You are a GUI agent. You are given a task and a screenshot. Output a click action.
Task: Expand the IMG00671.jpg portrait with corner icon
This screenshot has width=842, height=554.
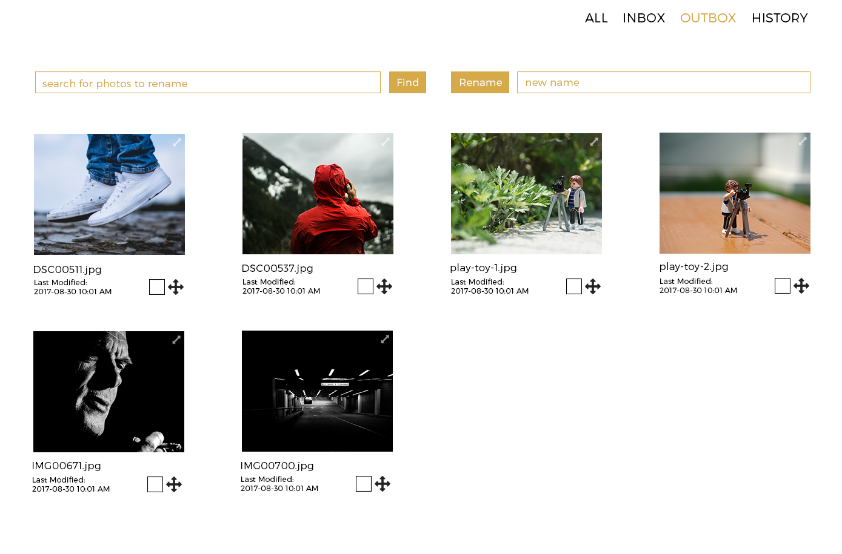[x=176, y=339]
